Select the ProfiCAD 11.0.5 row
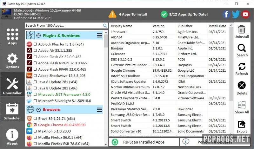 pyautogui.click(x=169, y=104)
